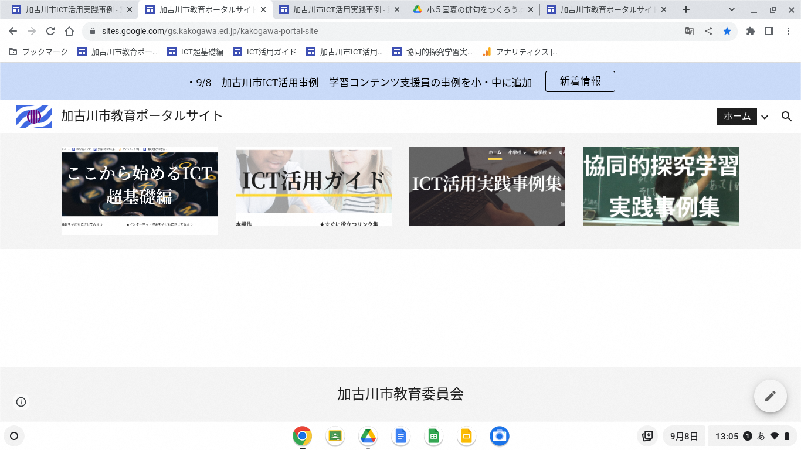Open Chrome from the shelf
The width and height of the screenshot is (801, 450).
303,436
